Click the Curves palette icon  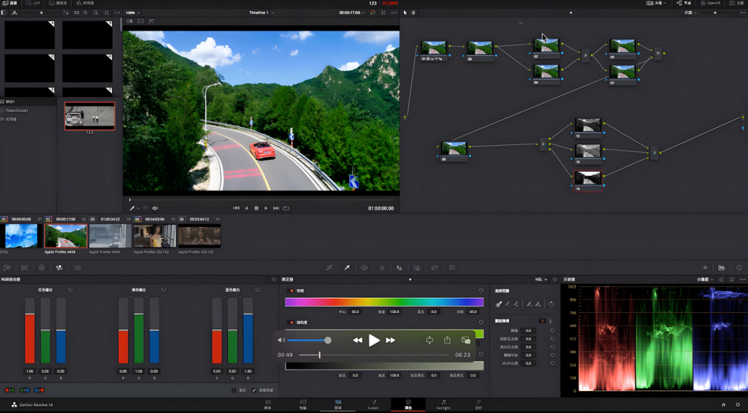click(x=329, y=268)
